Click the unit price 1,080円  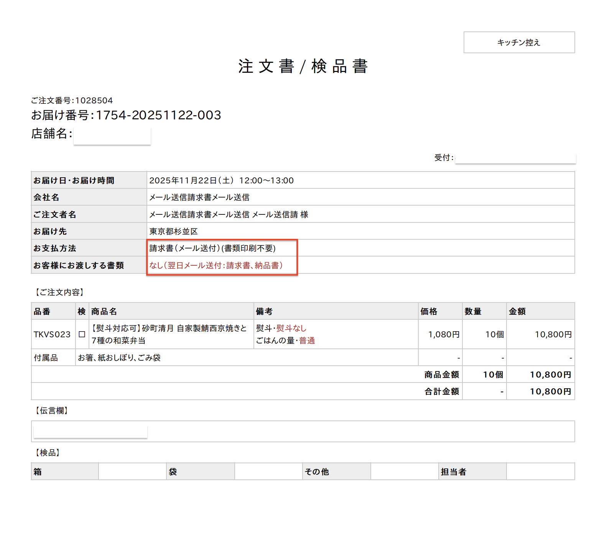(x=444, y=334)
